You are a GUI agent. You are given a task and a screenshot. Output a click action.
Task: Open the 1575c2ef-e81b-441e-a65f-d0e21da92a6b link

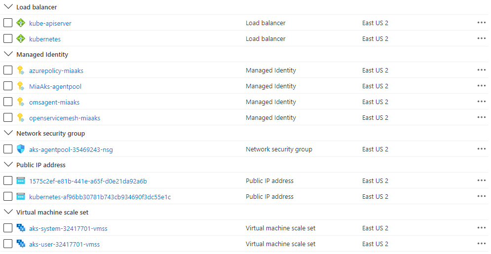[88, 181]
